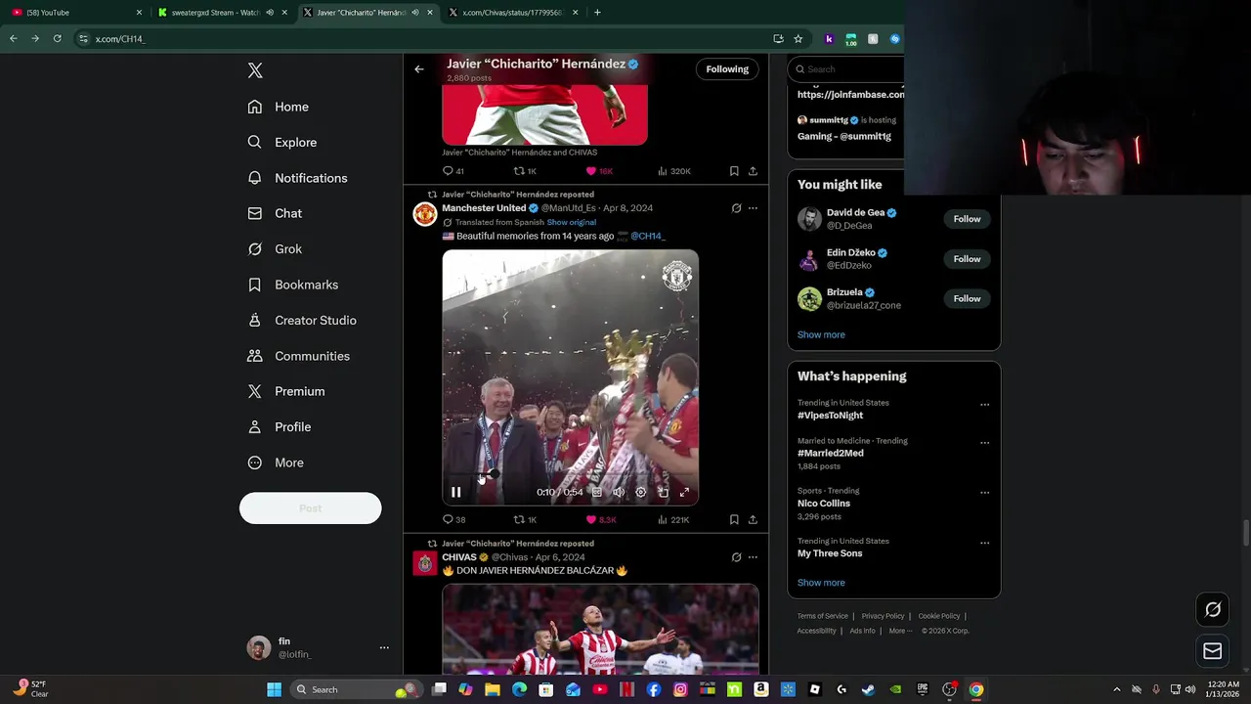The image size is (1251, 704).
Task: Show more under What's happening
Action: pyautogui.click(x=821, y=583)
